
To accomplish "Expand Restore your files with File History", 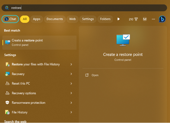I will click(71, 64).
